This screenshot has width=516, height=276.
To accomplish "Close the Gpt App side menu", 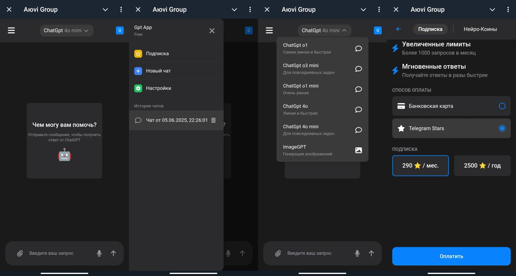I will tap(212, 31).
